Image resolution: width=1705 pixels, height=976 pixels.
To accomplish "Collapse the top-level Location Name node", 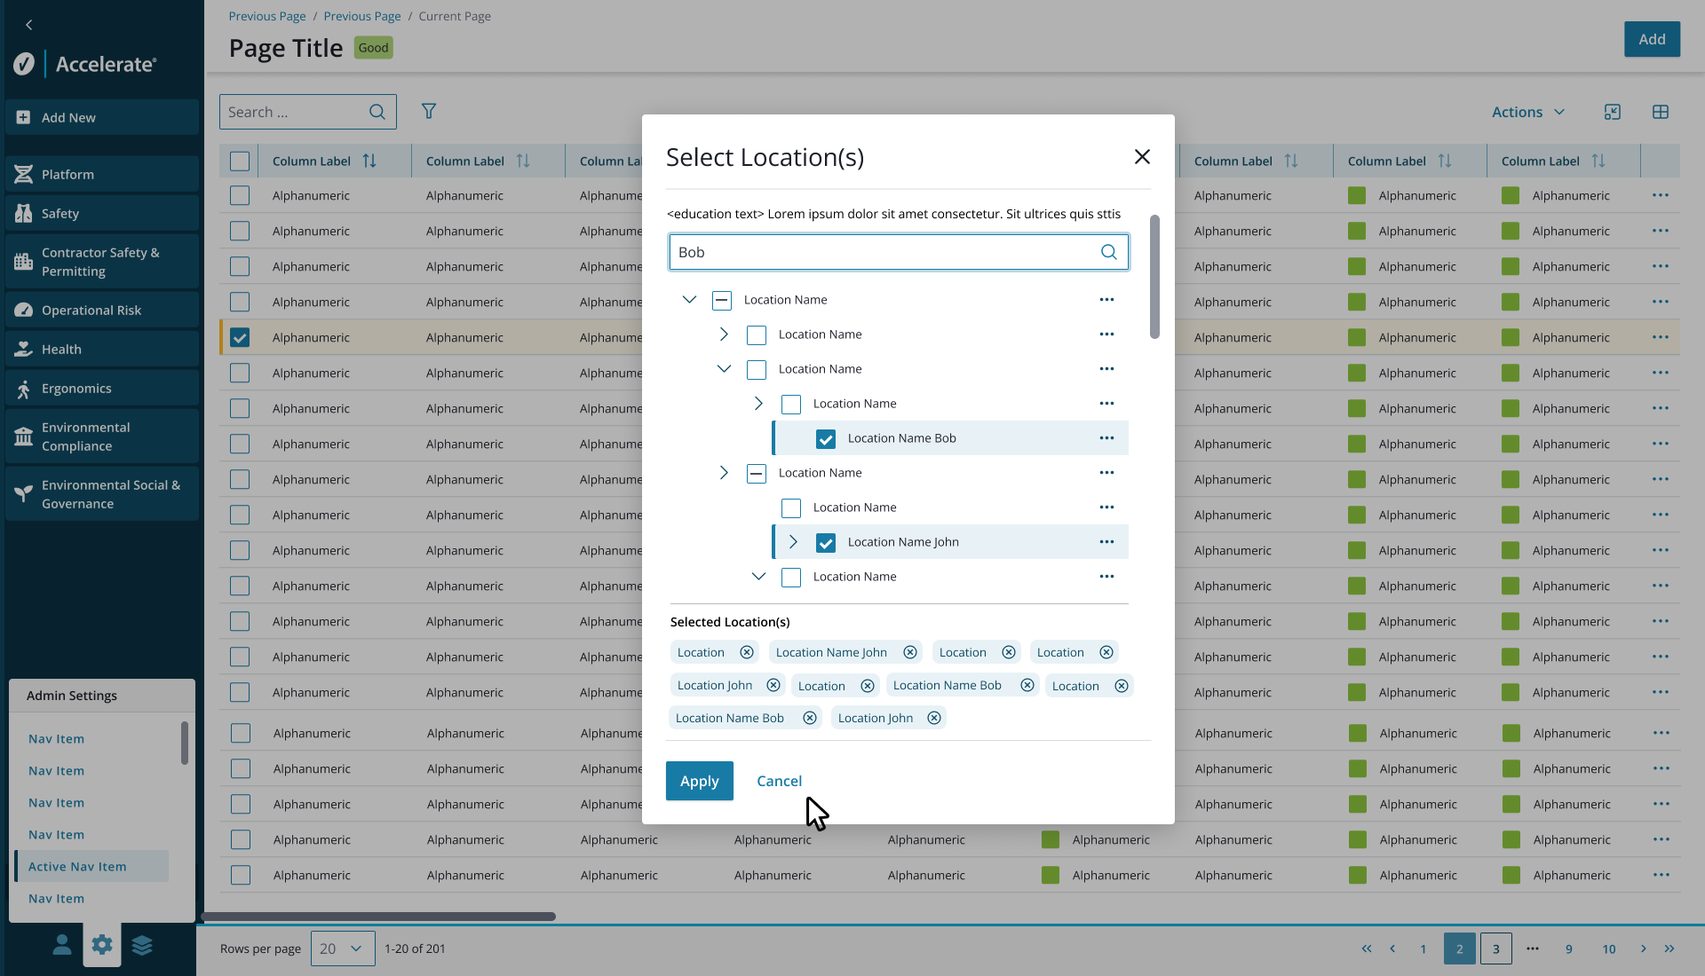I will (x=689, y=300).
